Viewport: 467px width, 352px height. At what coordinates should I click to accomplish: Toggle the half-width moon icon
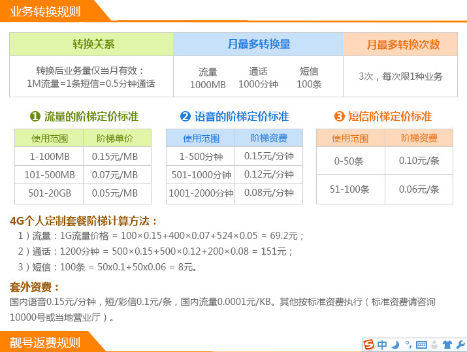(395, 345)
